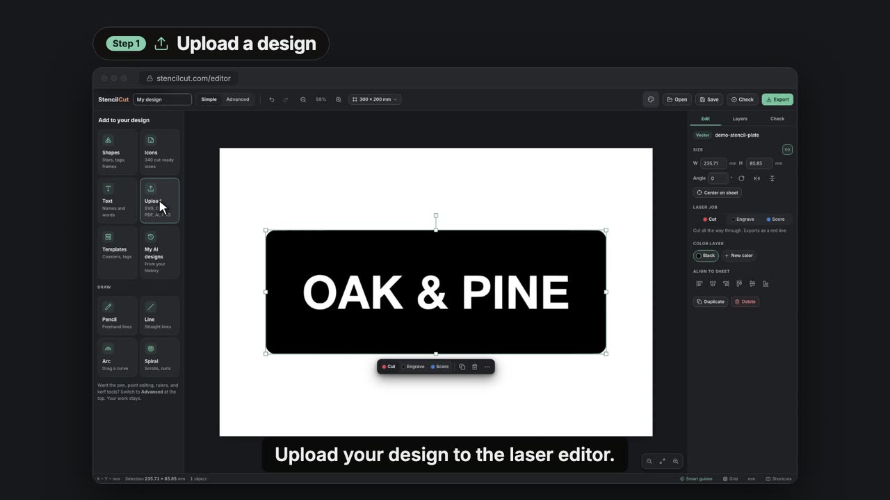
Task: Zoom in using the top toolbar
Action: pyautogui.click(x=339, y=99)
